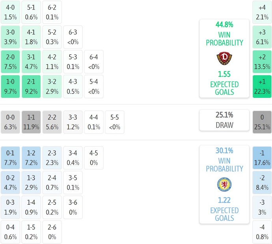Click the 1.22 expected goals value

pyautogui.click(x=224, y=200)
